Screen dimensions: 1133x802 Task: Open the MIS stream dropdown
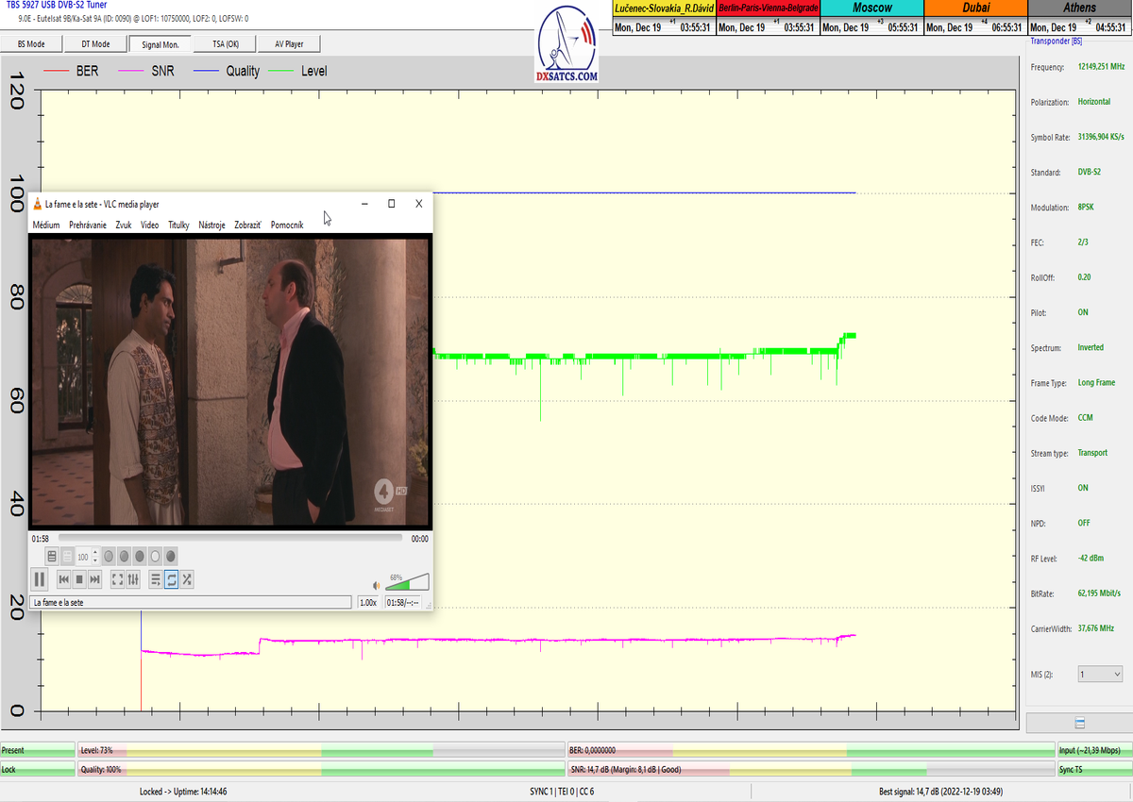point(1101,675)
